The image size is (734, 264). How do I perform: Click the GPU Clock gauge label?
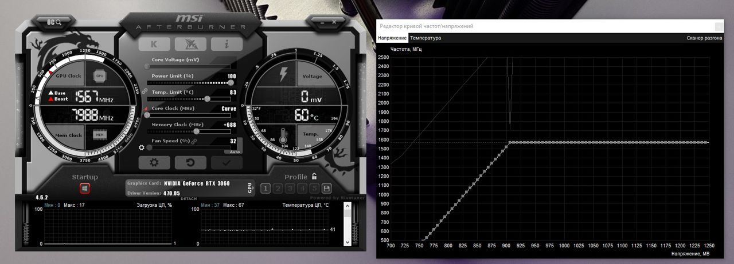pos(68,76)
